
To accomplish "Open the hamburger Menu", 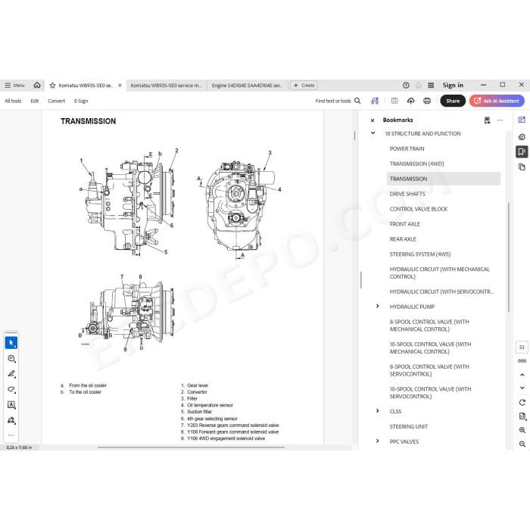I will coord(14,85).
